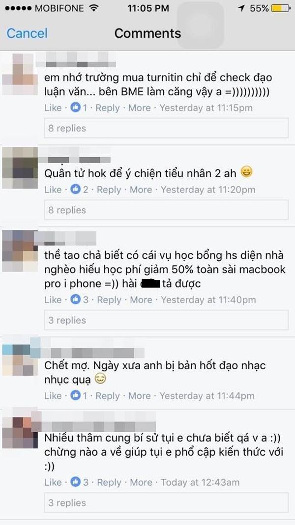This screenshot has width=295, height=525.
Task: Expand 8 replies under the turnitin comment
Action: tap(166, 128)
